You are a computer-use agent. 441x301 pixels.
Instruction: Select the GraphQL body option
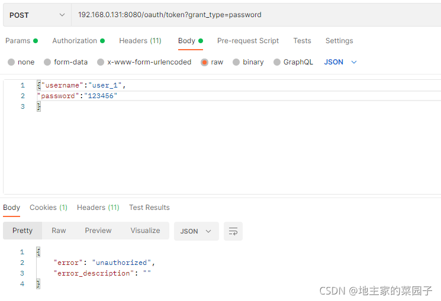(293, 62)
